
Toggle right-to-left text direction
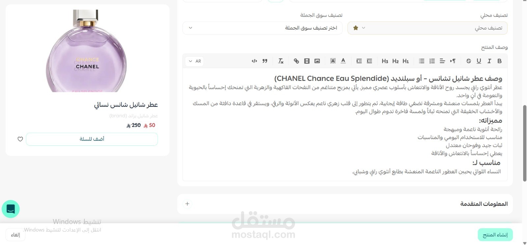[x=453, y=61]
